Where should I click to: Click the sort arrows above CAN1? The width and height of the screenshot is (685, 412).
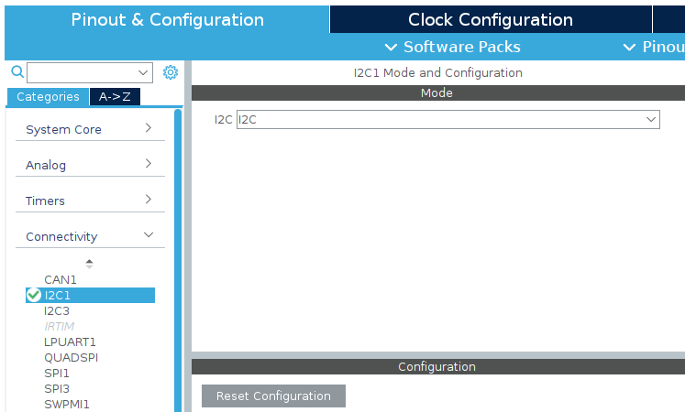89,264
